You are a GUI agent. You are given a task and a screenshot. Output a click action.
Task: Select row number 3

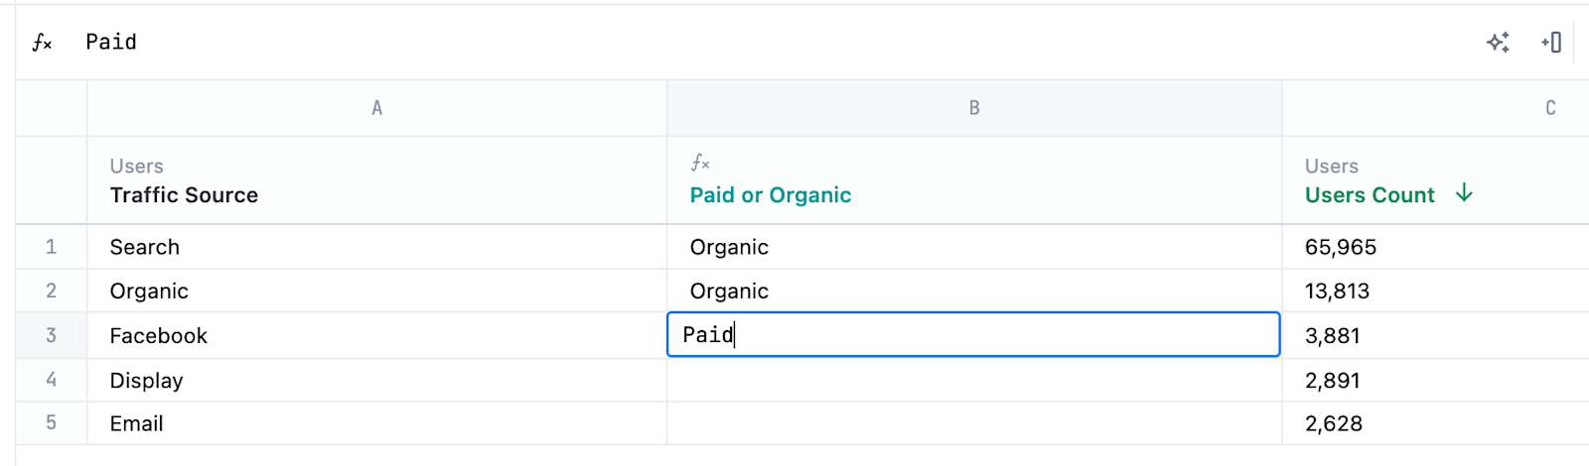[51, 335]
